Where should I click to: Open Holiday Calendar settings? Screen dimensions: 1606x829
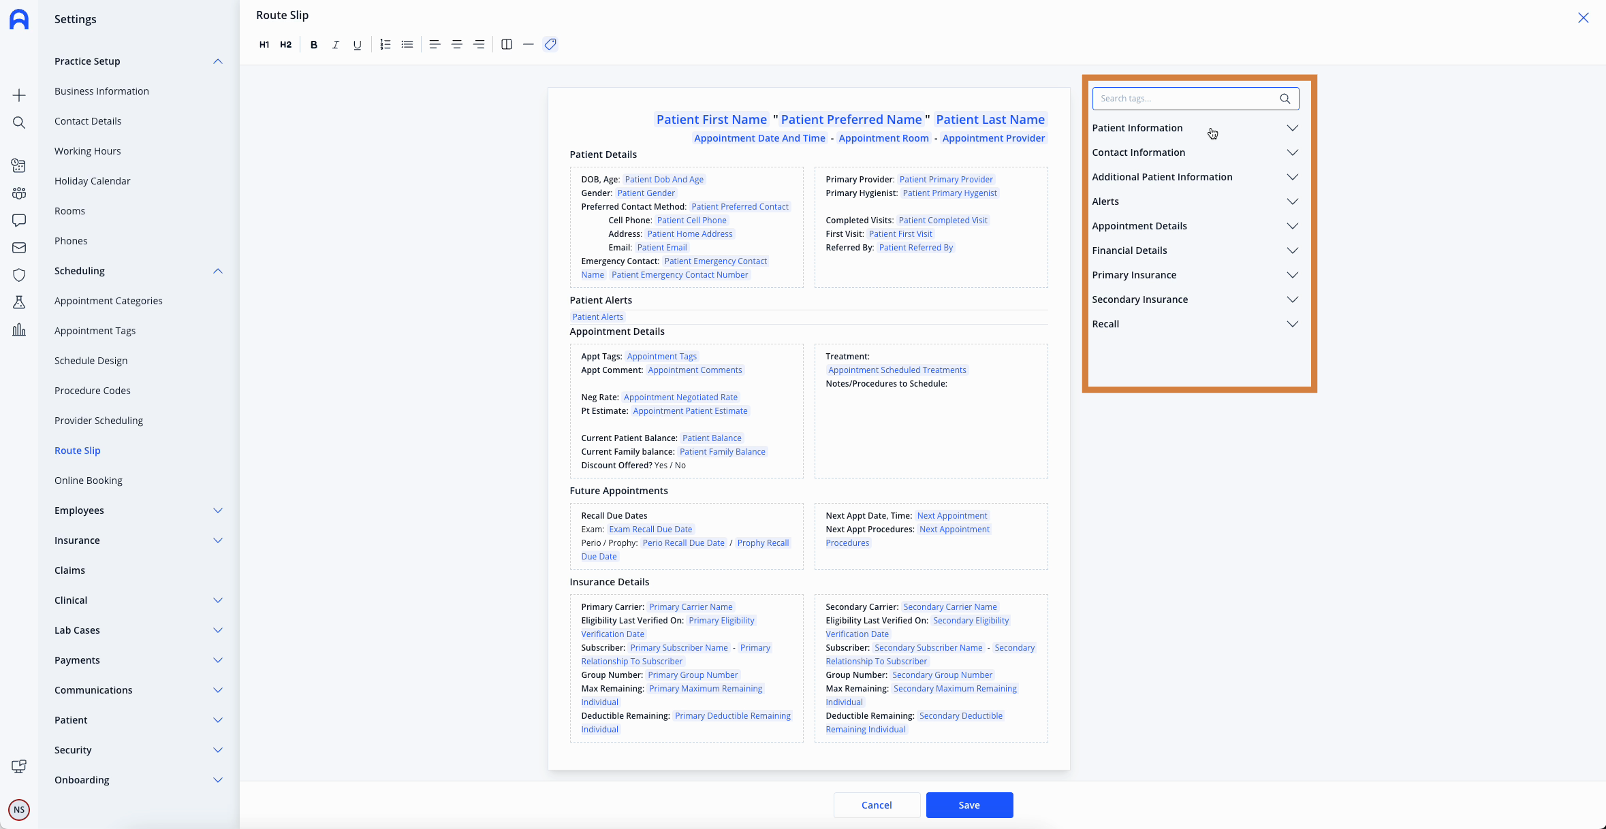pyautogui.click(x=92, y=181)
